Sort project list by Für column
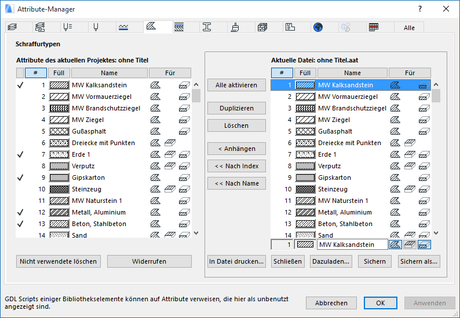The image size is (460, 318). point(170,73)
